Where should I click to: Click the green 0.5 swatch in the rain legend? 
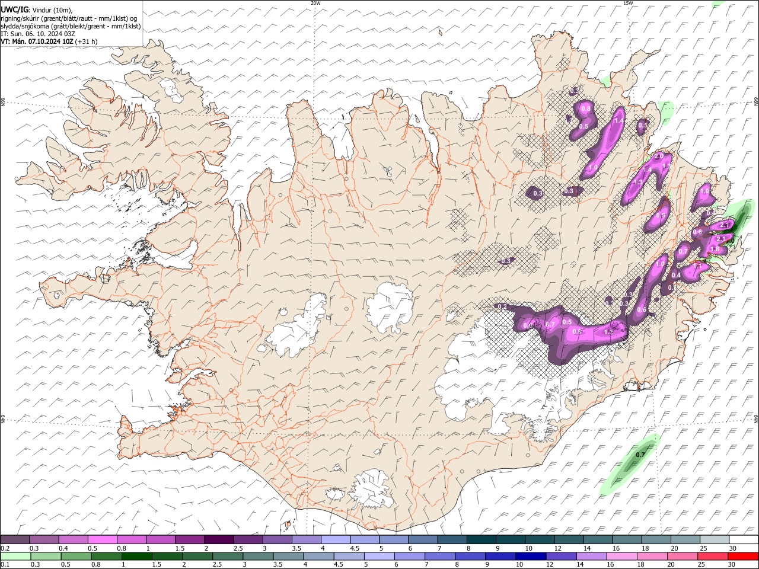76,557
